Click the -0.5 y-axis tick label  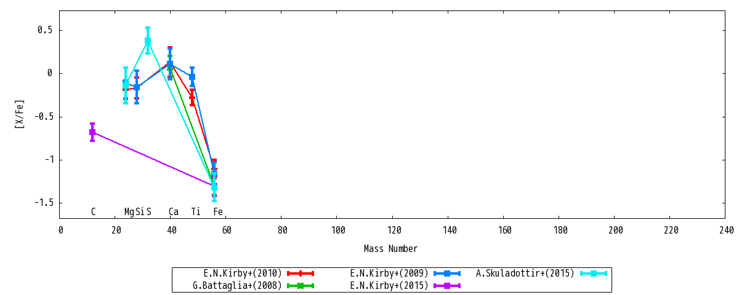coord(44,116)
